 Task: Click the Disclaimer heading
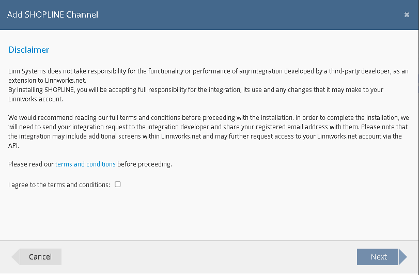pyautogui.click(x=29, y=50)
